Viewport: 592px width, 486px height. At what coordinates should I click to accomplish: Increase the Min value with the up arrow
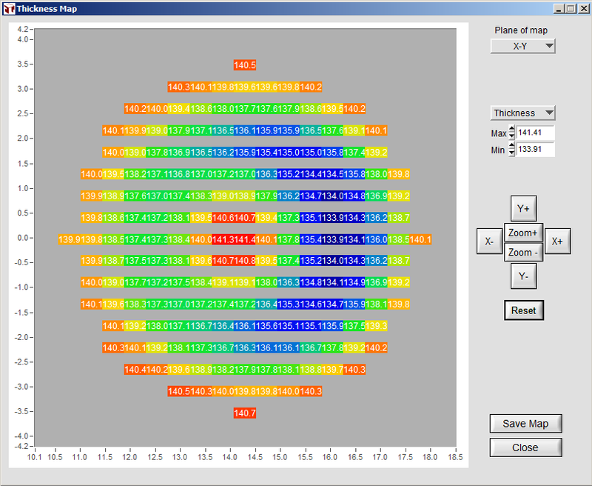[x=511, y=145]
